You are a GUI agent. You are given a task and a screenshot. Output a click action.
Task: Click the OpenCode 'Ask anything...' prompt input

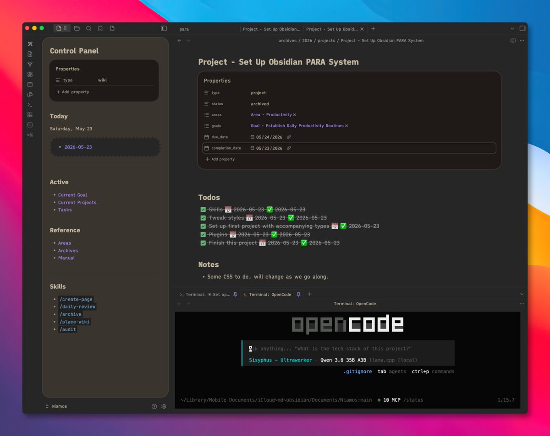pyautogui.click(x=348, y=349)
